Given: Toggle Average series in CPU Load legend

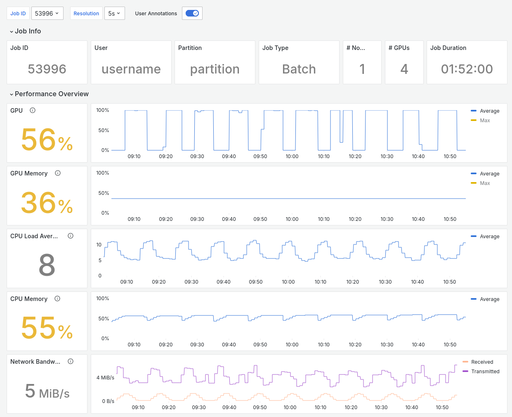Looking at the screenshot, I should click(490, 237).
